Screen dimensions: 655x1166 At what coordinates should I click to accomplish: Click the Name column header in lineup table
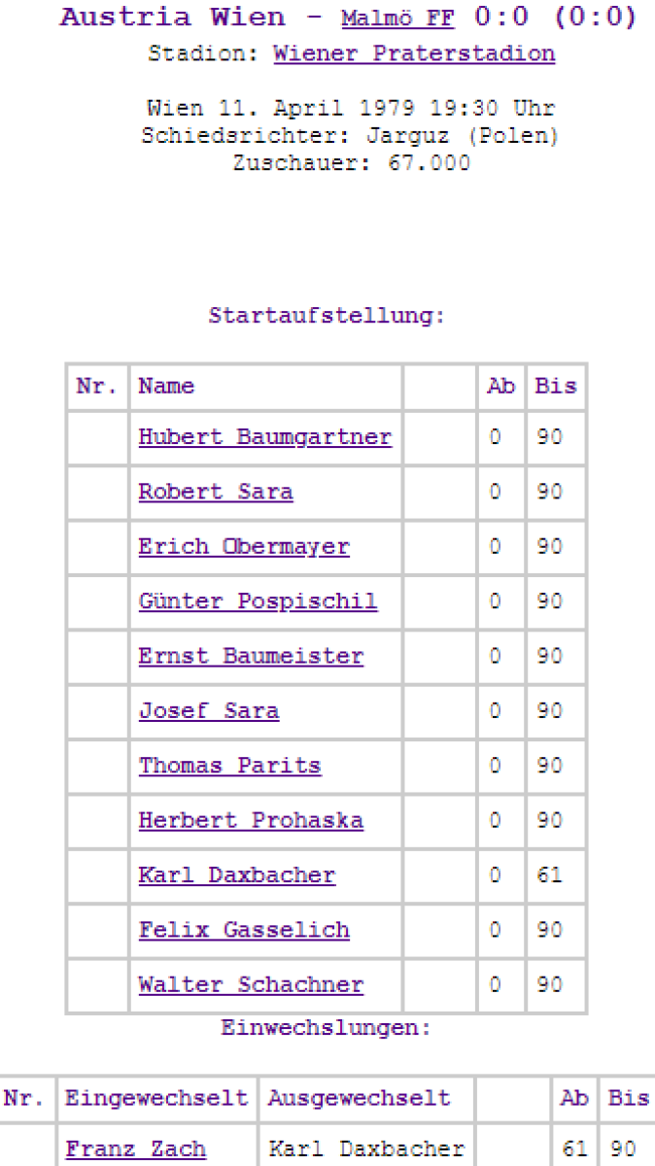(x=166, y=386)
